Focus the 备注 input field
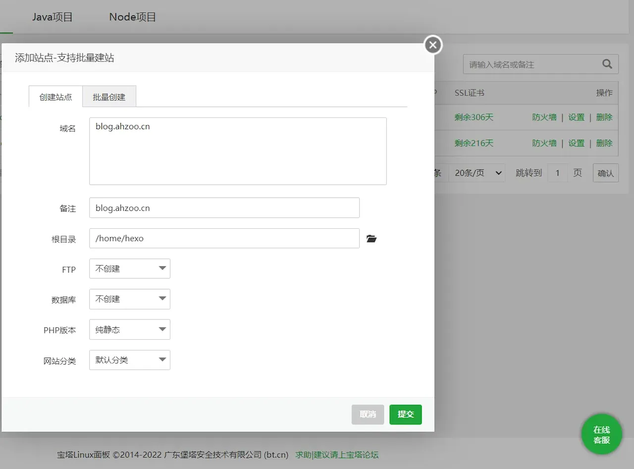This screenshot has width=634, height=469. pyautogui.click(x=224, y=208)
